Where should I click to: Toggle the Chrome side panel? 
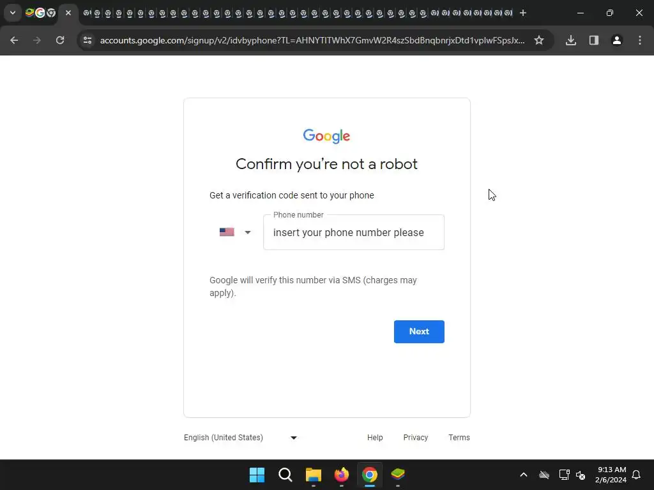click(x=594, y=40)
